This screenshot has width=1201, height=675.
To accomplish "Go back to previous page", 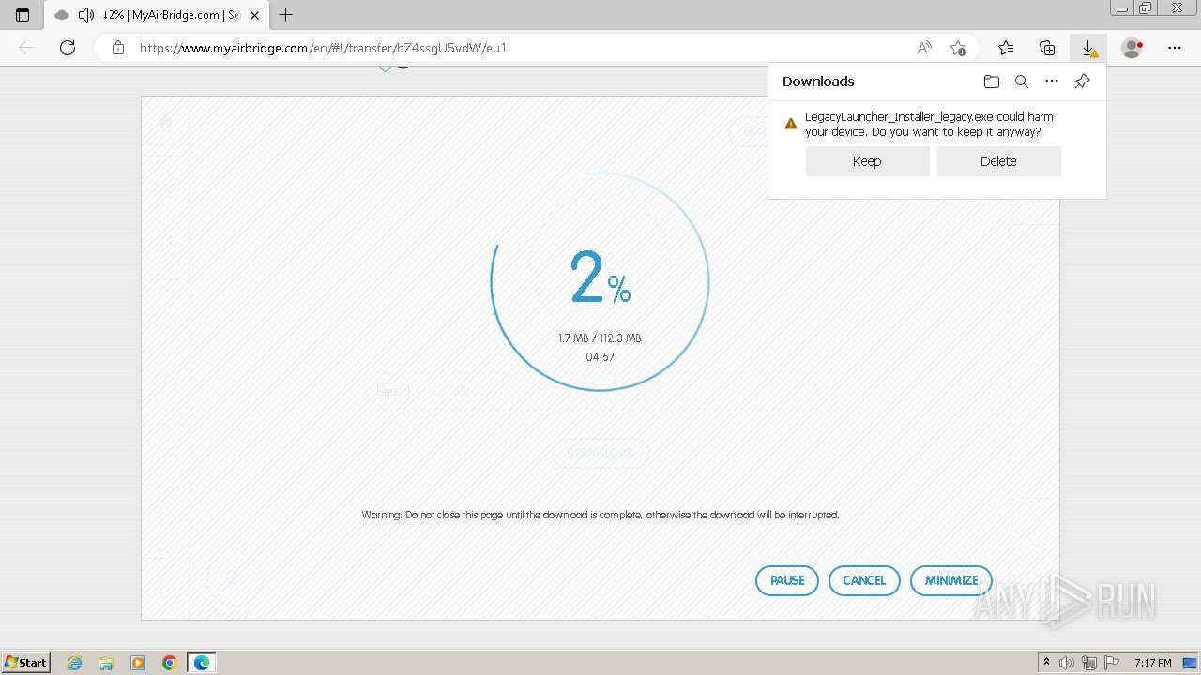I will (26, 48).
